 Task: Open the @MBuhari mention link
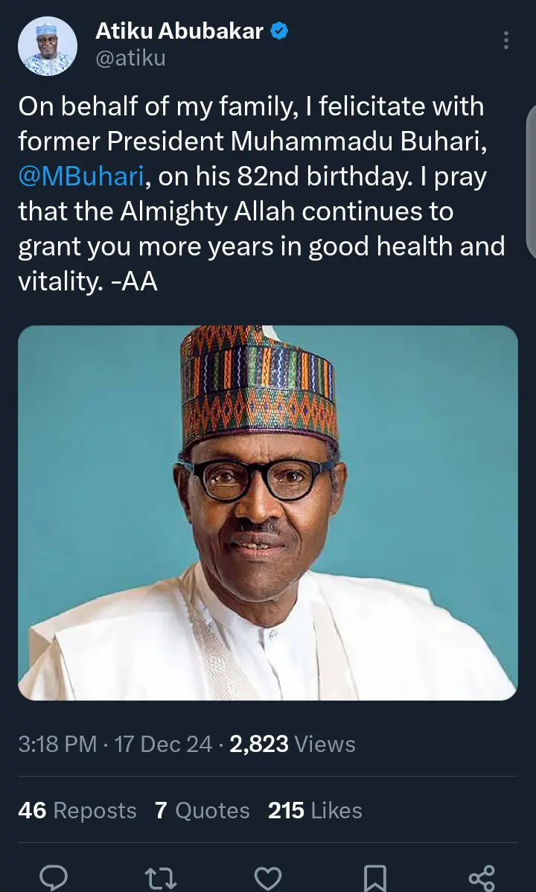pos(80,177)
